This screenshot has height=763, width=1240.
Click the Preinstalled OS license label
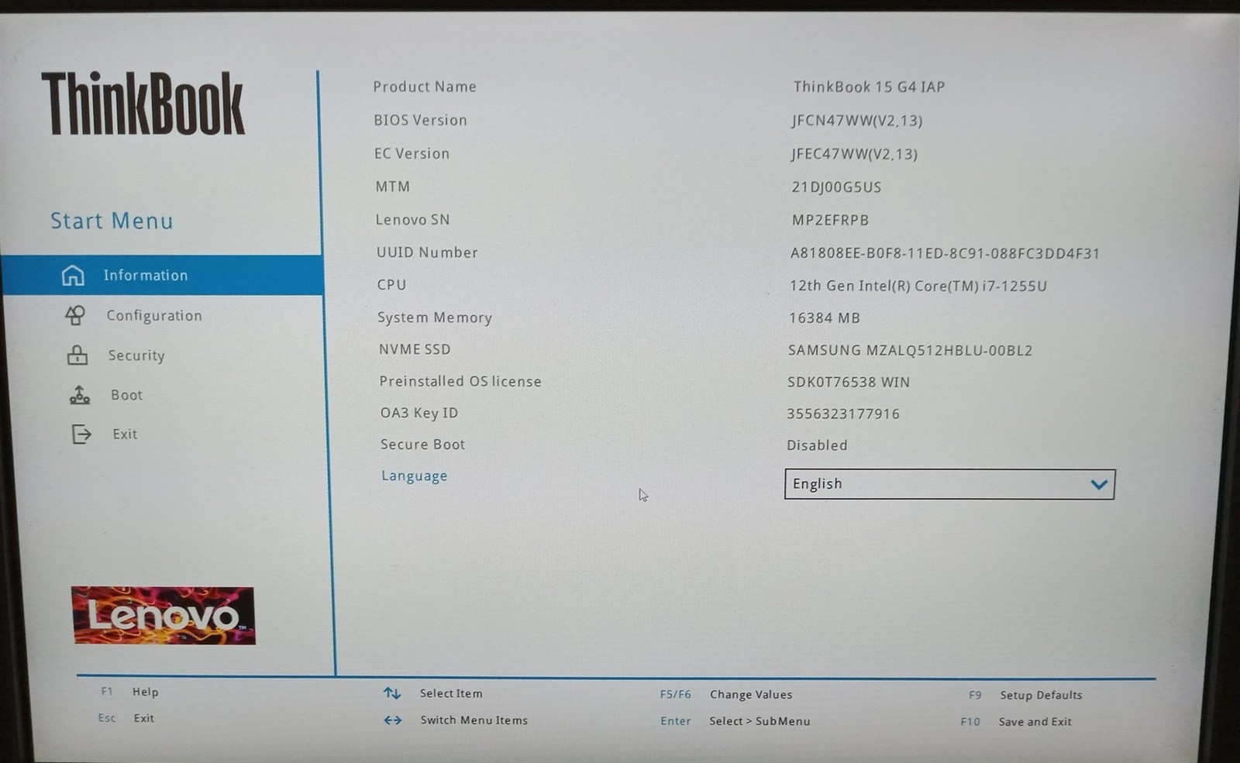coord(460,381)
